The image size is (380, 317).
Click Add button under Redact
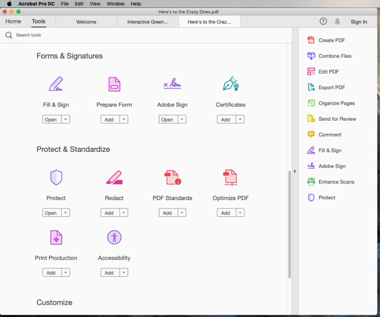109,213
